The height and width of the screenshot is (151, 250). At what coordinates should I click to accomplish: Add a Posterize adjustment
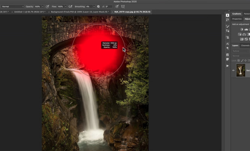246,39
